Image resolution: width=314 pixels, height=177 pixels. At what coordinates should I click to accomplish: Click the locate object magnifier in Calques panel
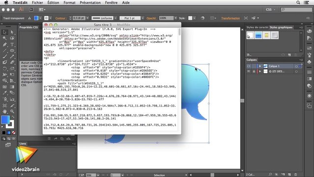click(x=270, y=175)
